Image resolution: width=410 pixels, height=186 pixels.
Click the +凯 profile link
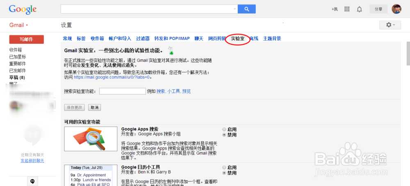point(335,9)
